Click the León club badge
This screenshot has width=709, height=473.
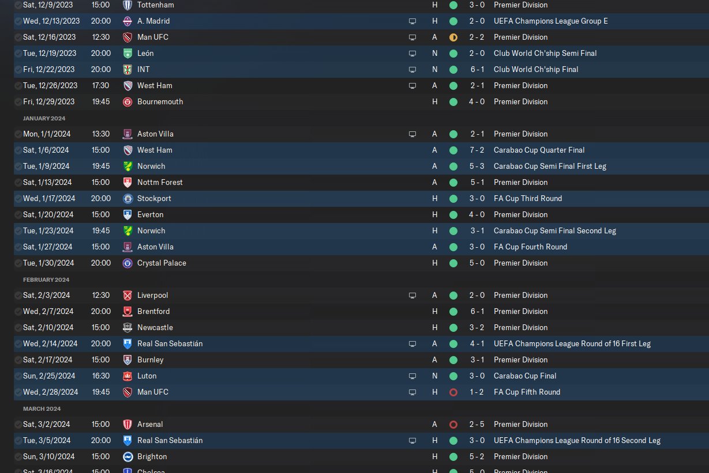pos(127,53)
